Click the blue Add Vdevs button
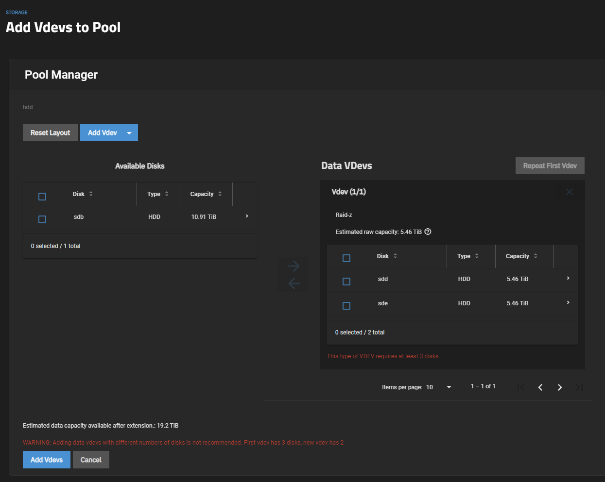Viewport: 605px width, 482px height. (x=47, y=460)
